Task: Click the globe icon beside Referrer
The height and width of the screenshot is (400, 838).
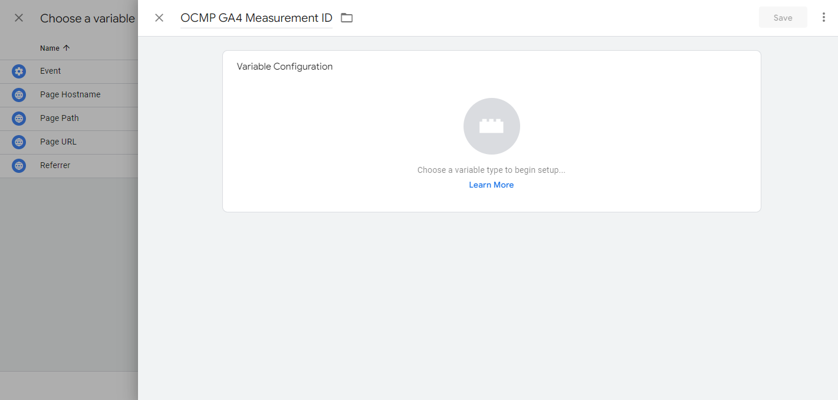Action: point(19,166)
